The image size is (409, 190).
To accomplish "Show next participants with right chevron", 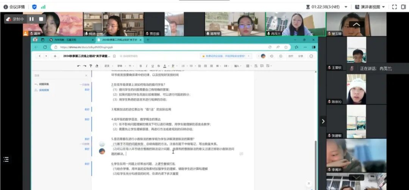I will click(x=323, y=121).
